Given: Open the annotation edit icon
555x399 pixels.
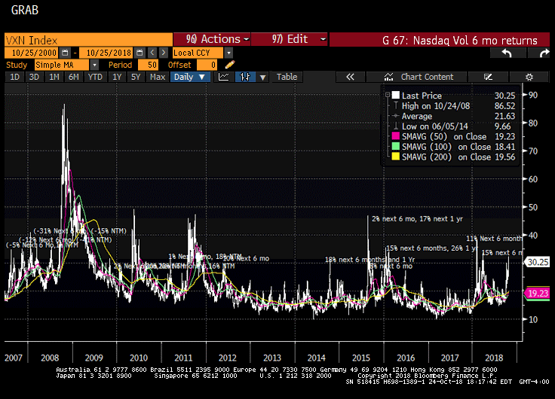Looking at the screenshot, I should 488,77.
